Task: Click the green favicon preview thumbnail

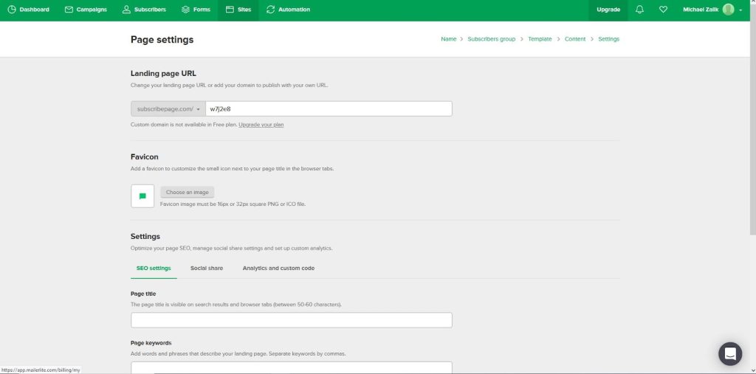Action: (142, 196)
